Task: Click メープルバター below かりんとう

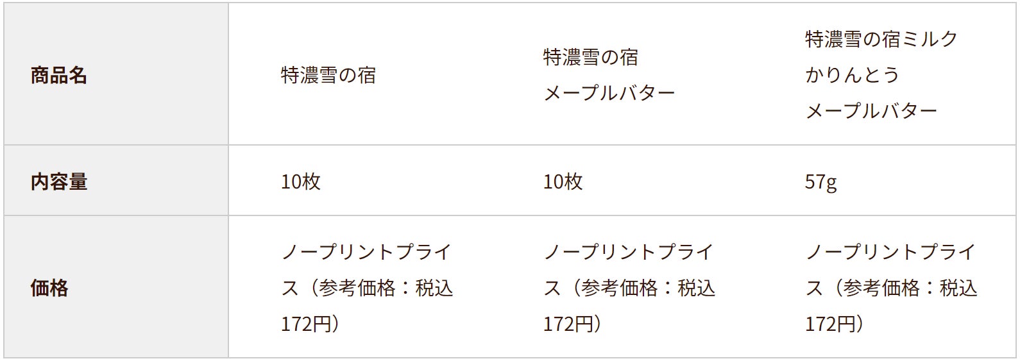Action: tap(871, 112)
